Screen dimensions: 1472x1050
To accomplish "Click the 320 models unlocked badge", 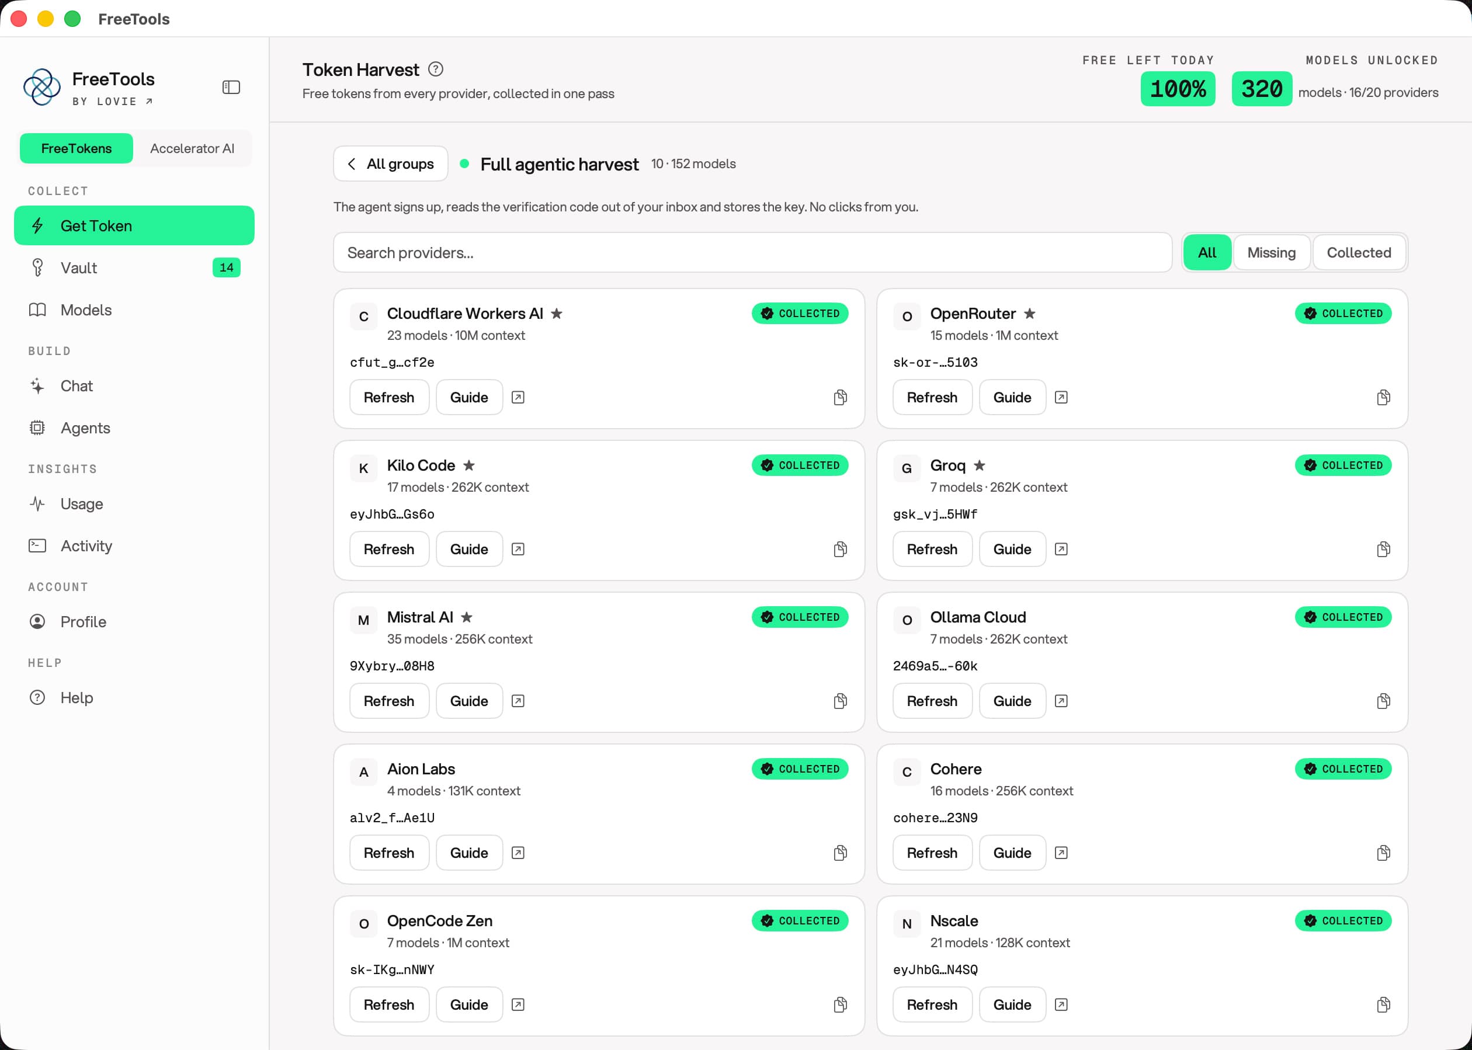I will click(x=1262, y=89).
